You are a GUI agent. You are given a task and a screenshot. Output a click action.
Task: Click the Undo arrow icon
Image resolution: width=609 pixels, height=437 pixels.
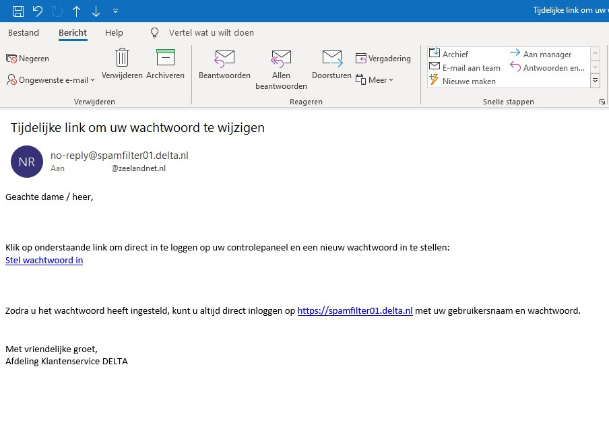coord(38,11)
